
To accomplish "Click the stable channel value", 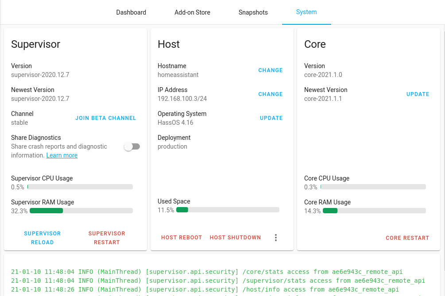I will point(19,123).
